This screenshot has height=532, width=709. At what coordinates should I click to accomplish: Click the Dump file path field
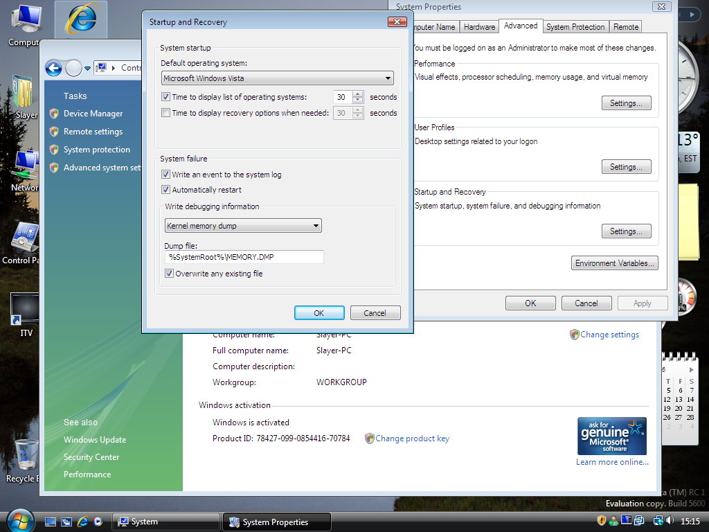tap(244, 257)
